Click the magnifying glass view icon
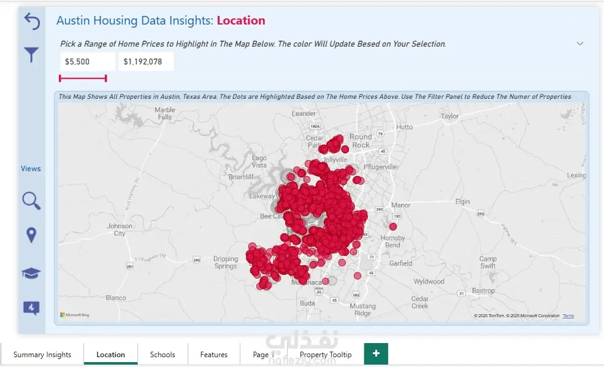604x367 pixels. click(31, 201)
